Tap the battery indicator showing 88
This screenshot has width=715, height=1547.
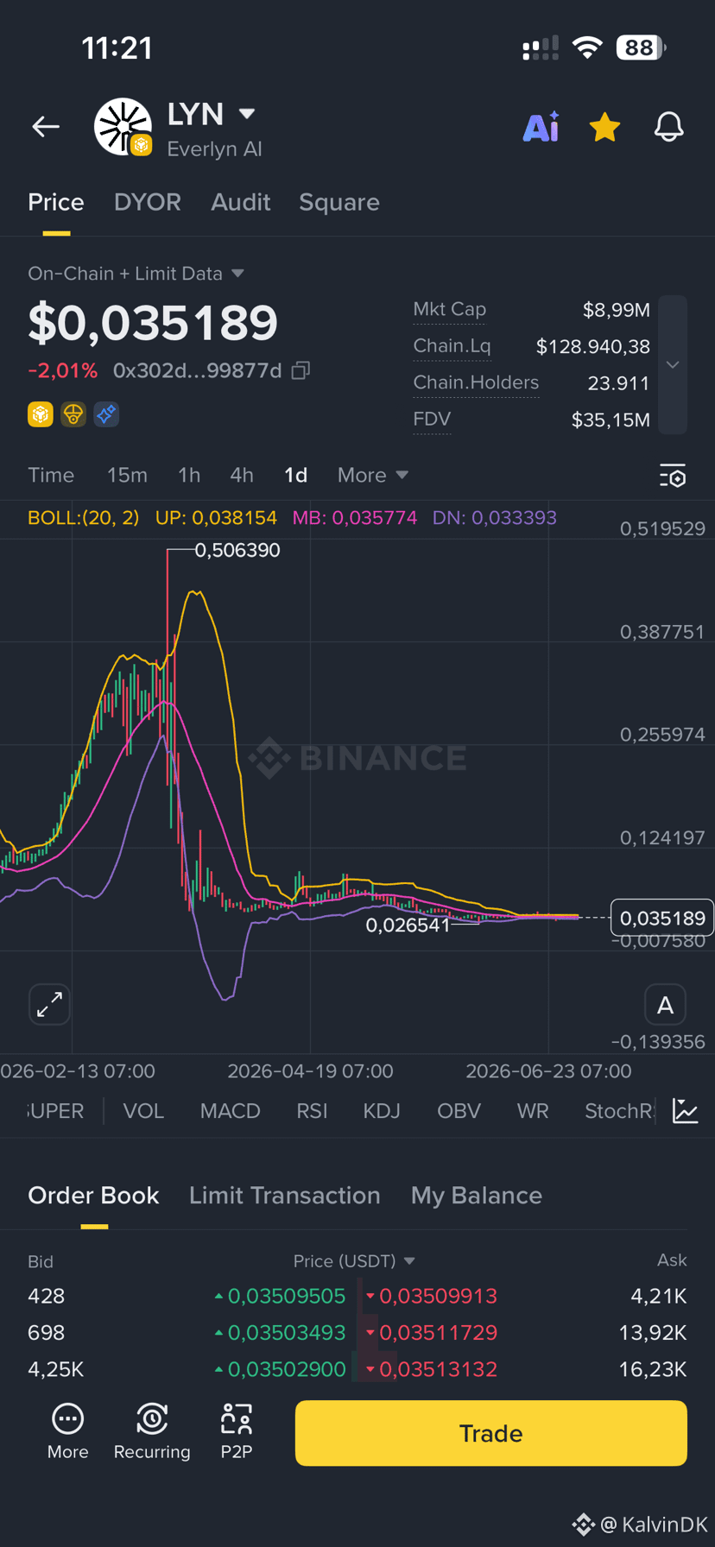(641, 47)
